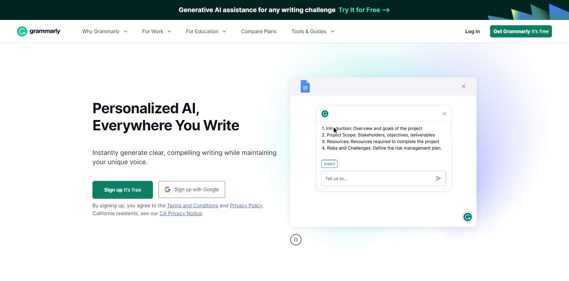Open the Privacy Policy link
Viewport: 569px width, 281px height.
tap(246, 205)
